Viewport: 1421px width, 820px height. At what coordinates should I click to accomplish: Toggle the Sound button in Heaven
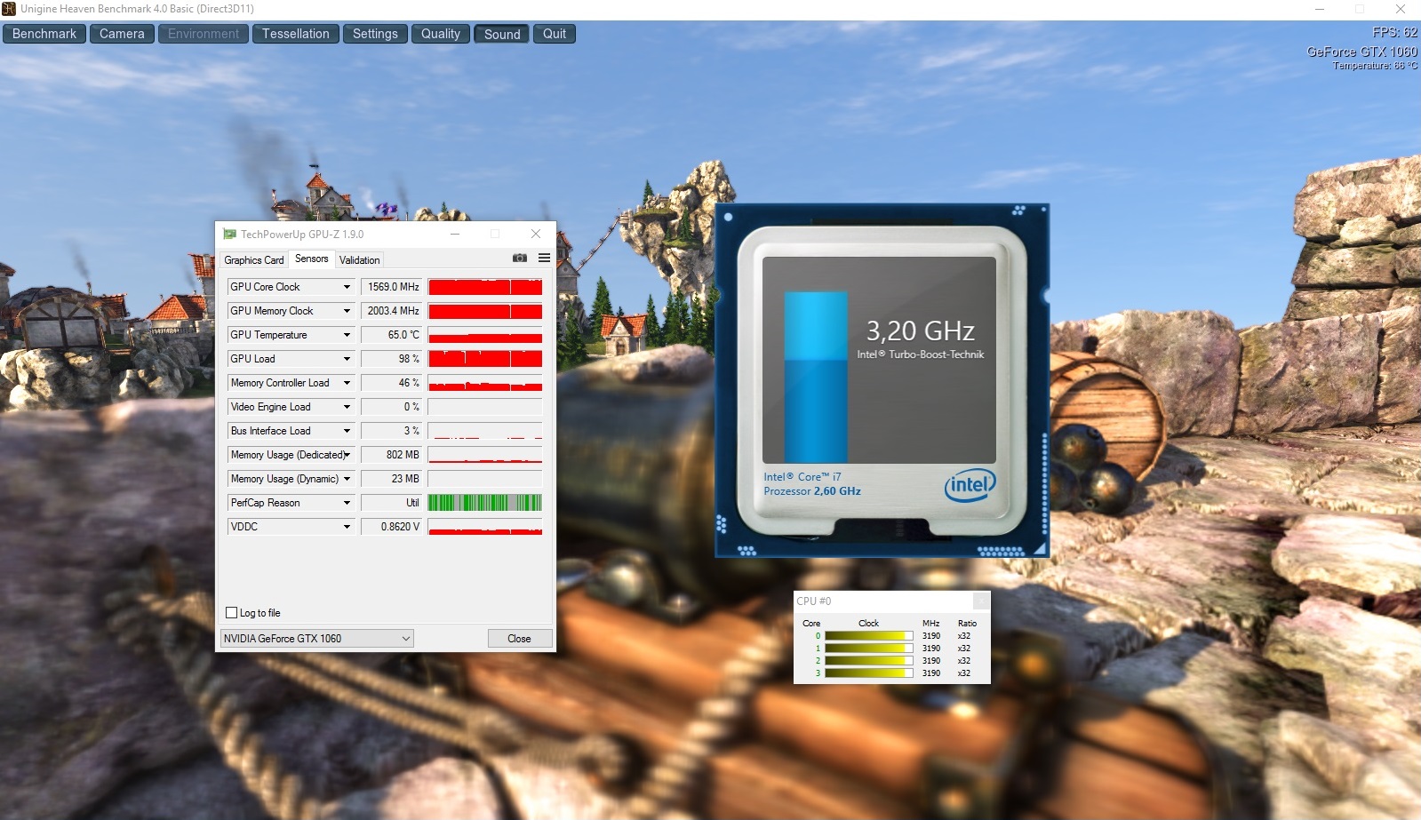[502, 34]
